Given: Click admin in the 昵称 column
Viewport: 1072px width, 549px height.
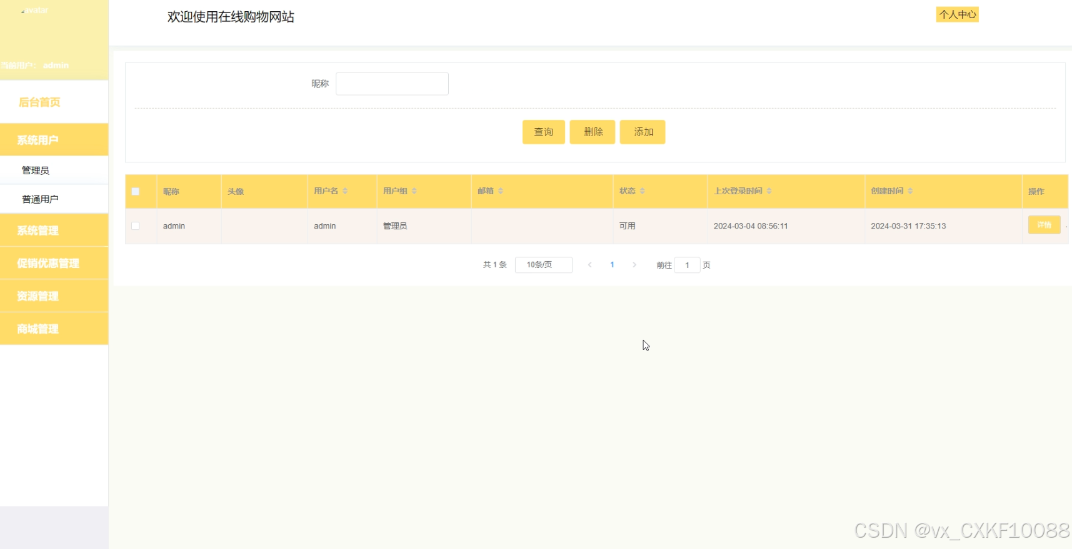Looking at the screenshot, I should [x=174, y=226].
